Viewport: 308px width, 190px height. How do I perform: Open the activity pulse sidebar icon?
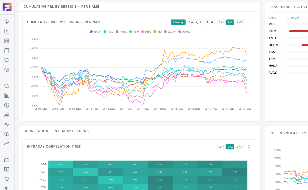click(7, 124)
